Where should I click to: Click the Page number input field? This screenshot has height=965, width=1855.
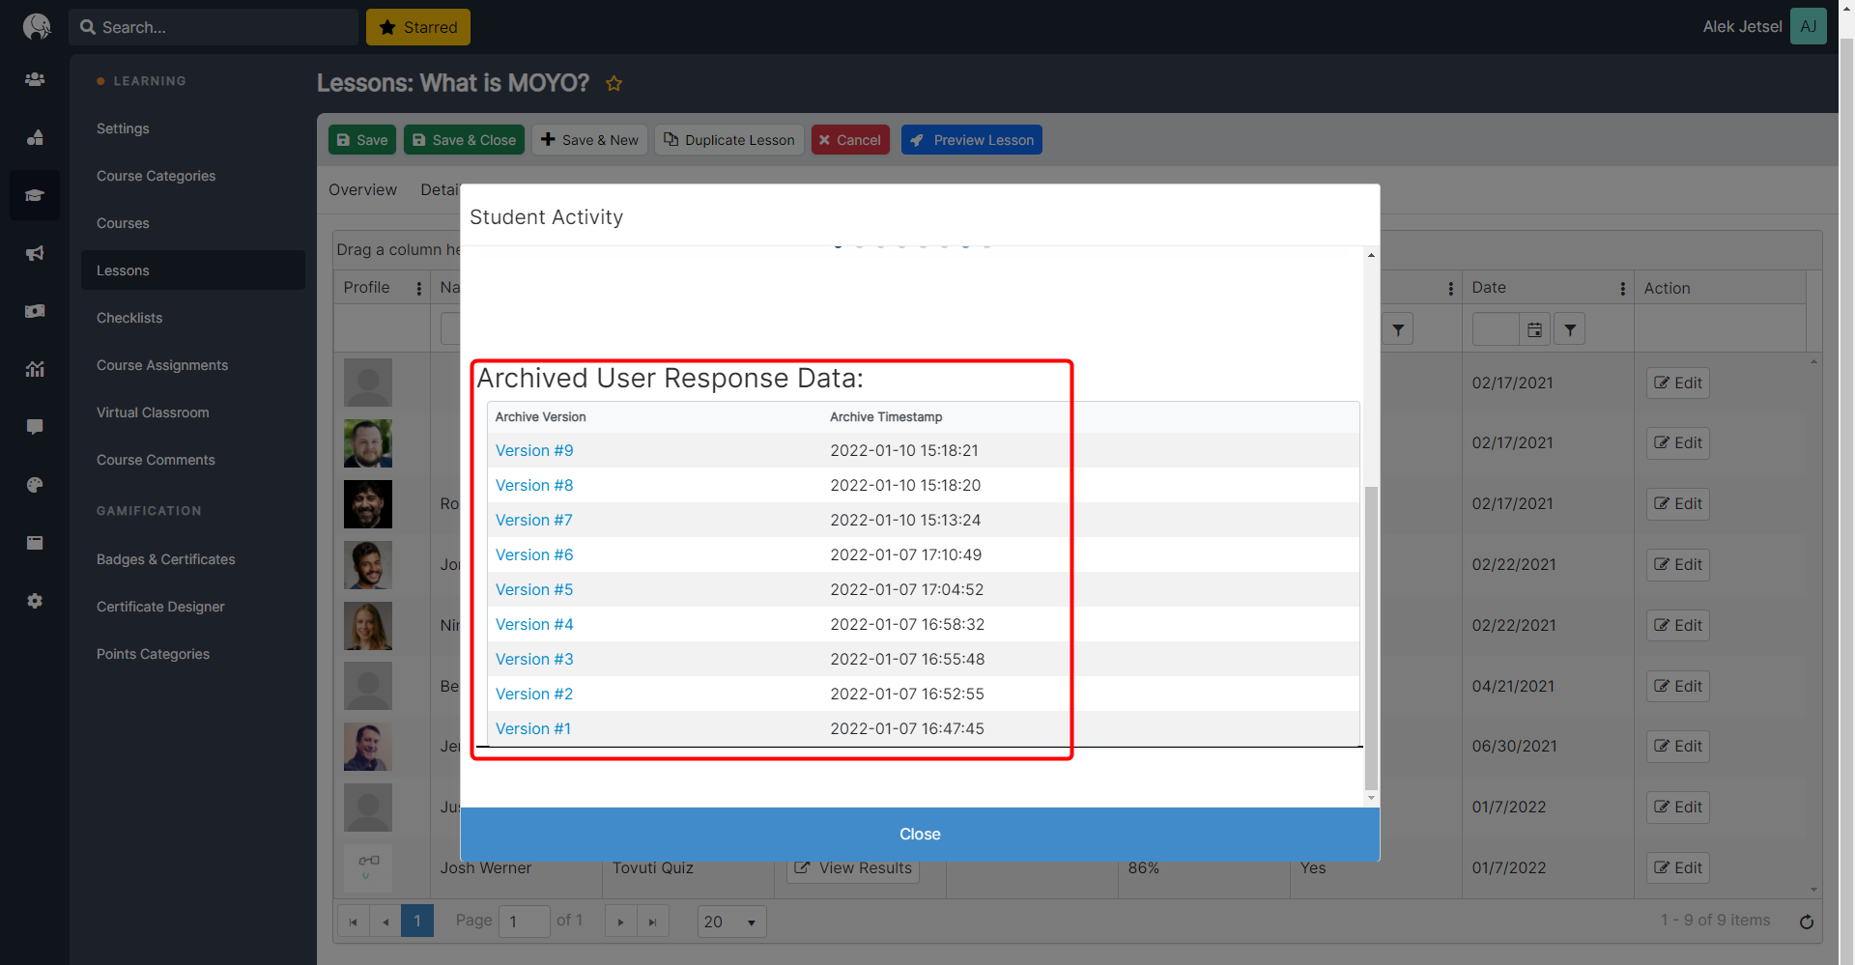[524, 922]
